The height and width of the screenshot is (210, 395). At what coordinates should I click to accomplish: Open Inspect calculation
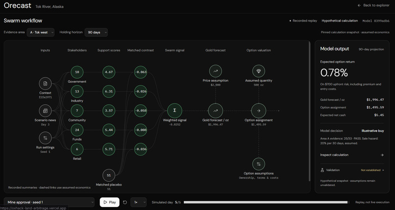(352, 155)
